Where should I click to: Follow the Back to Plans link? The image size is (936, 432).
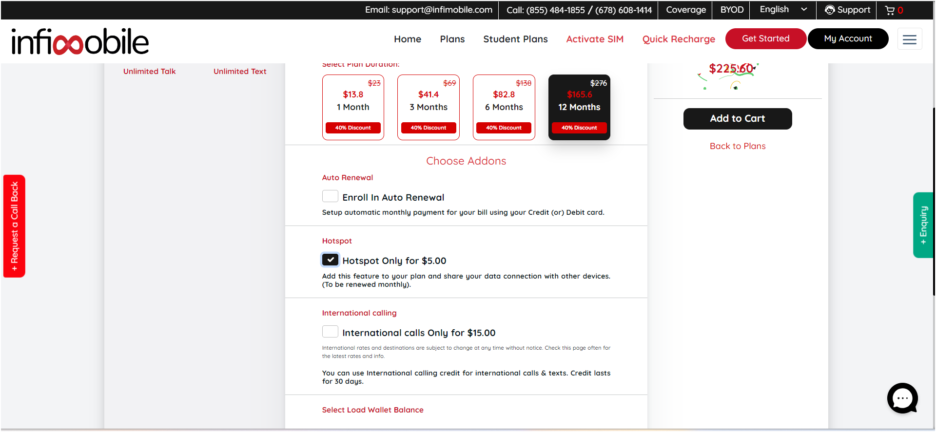tap(738, 146)
